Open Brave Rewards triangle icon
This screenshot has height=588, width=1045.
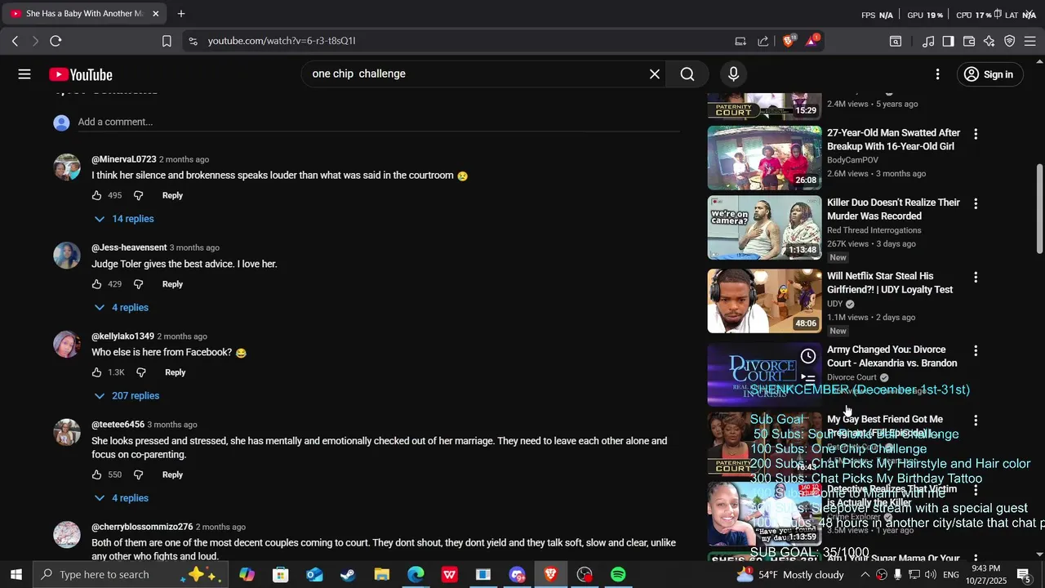tap(812, 40)
